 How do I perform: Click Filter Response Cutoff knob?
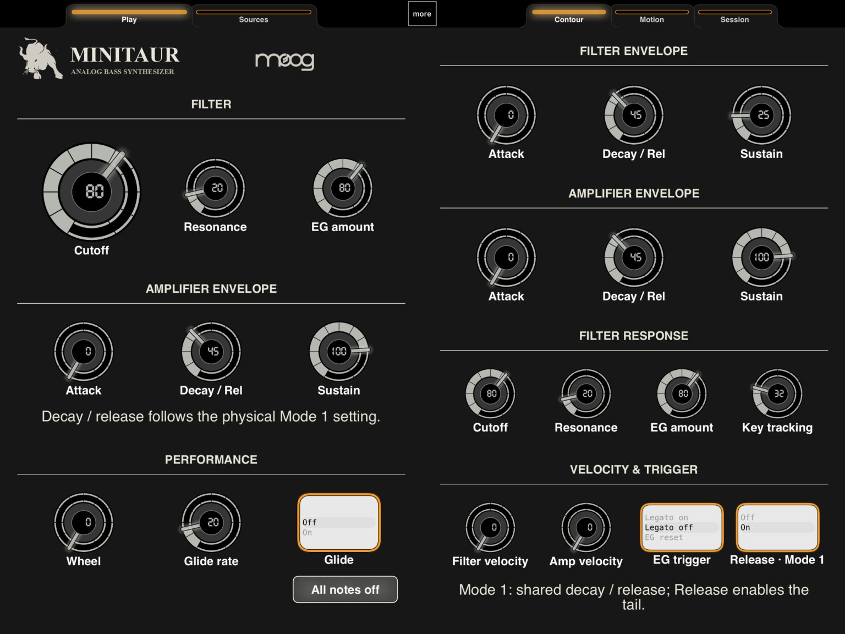click(x=490, y=393)
